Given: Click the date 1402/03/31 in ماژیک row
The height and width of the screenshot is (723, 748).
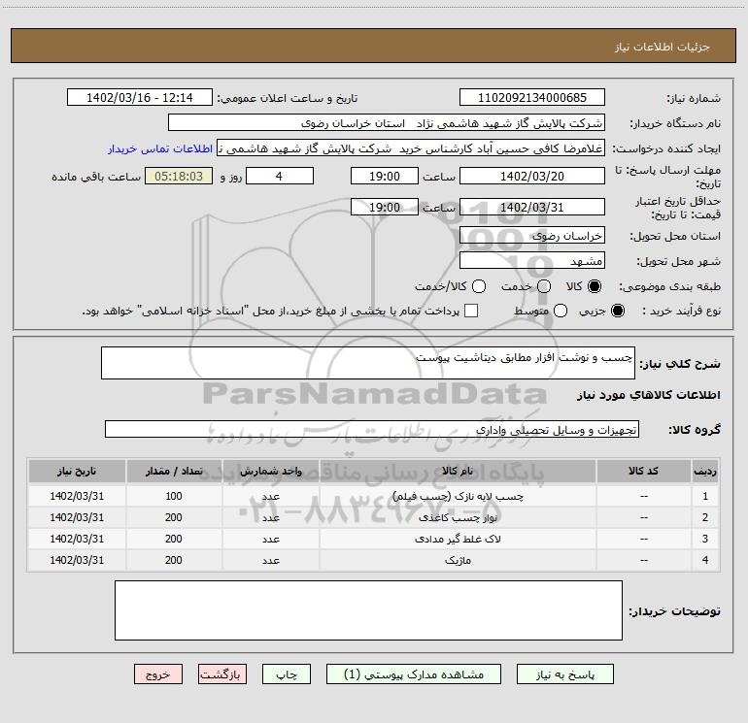Looking at the screenshot, I should pyautogui.click(x=77, y=560).
